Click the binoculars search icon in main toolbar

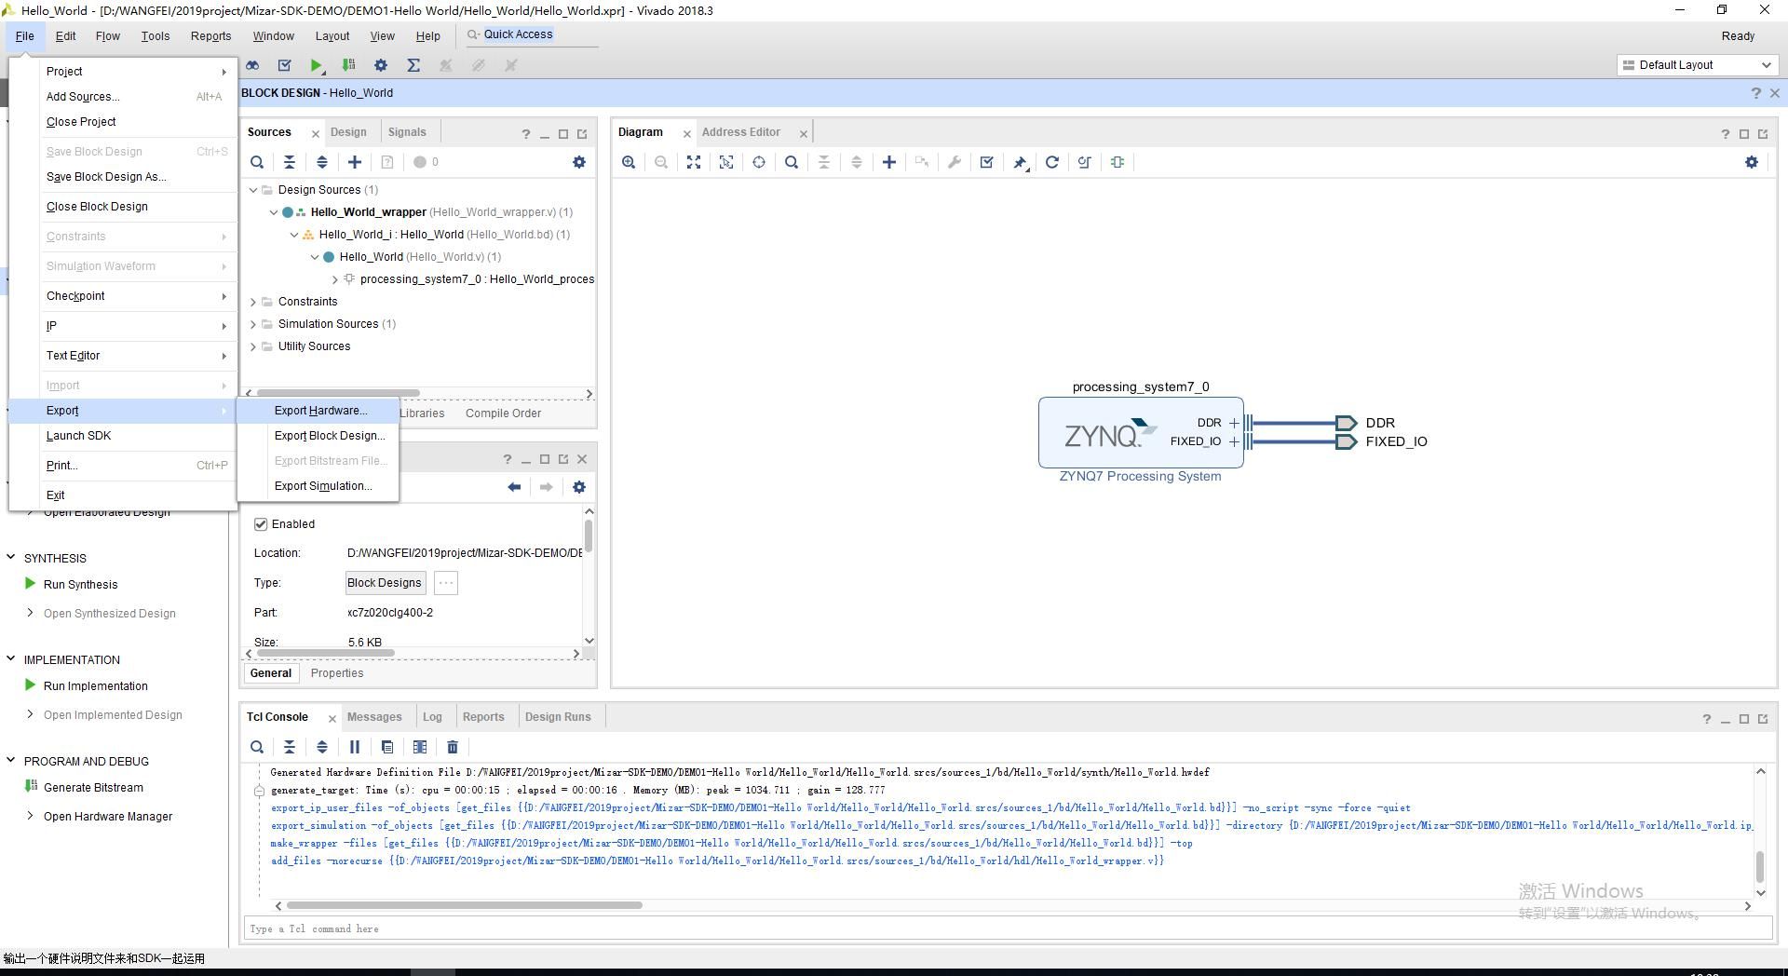tap(252, 65)
